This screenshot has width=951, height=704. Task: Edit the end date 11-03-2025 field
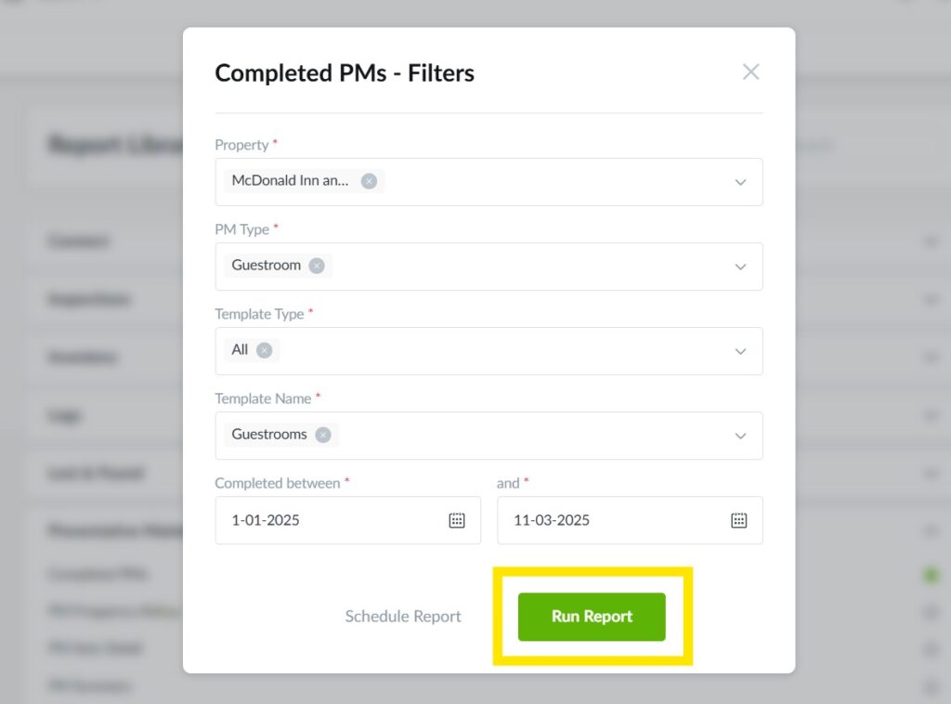[604, 520]
